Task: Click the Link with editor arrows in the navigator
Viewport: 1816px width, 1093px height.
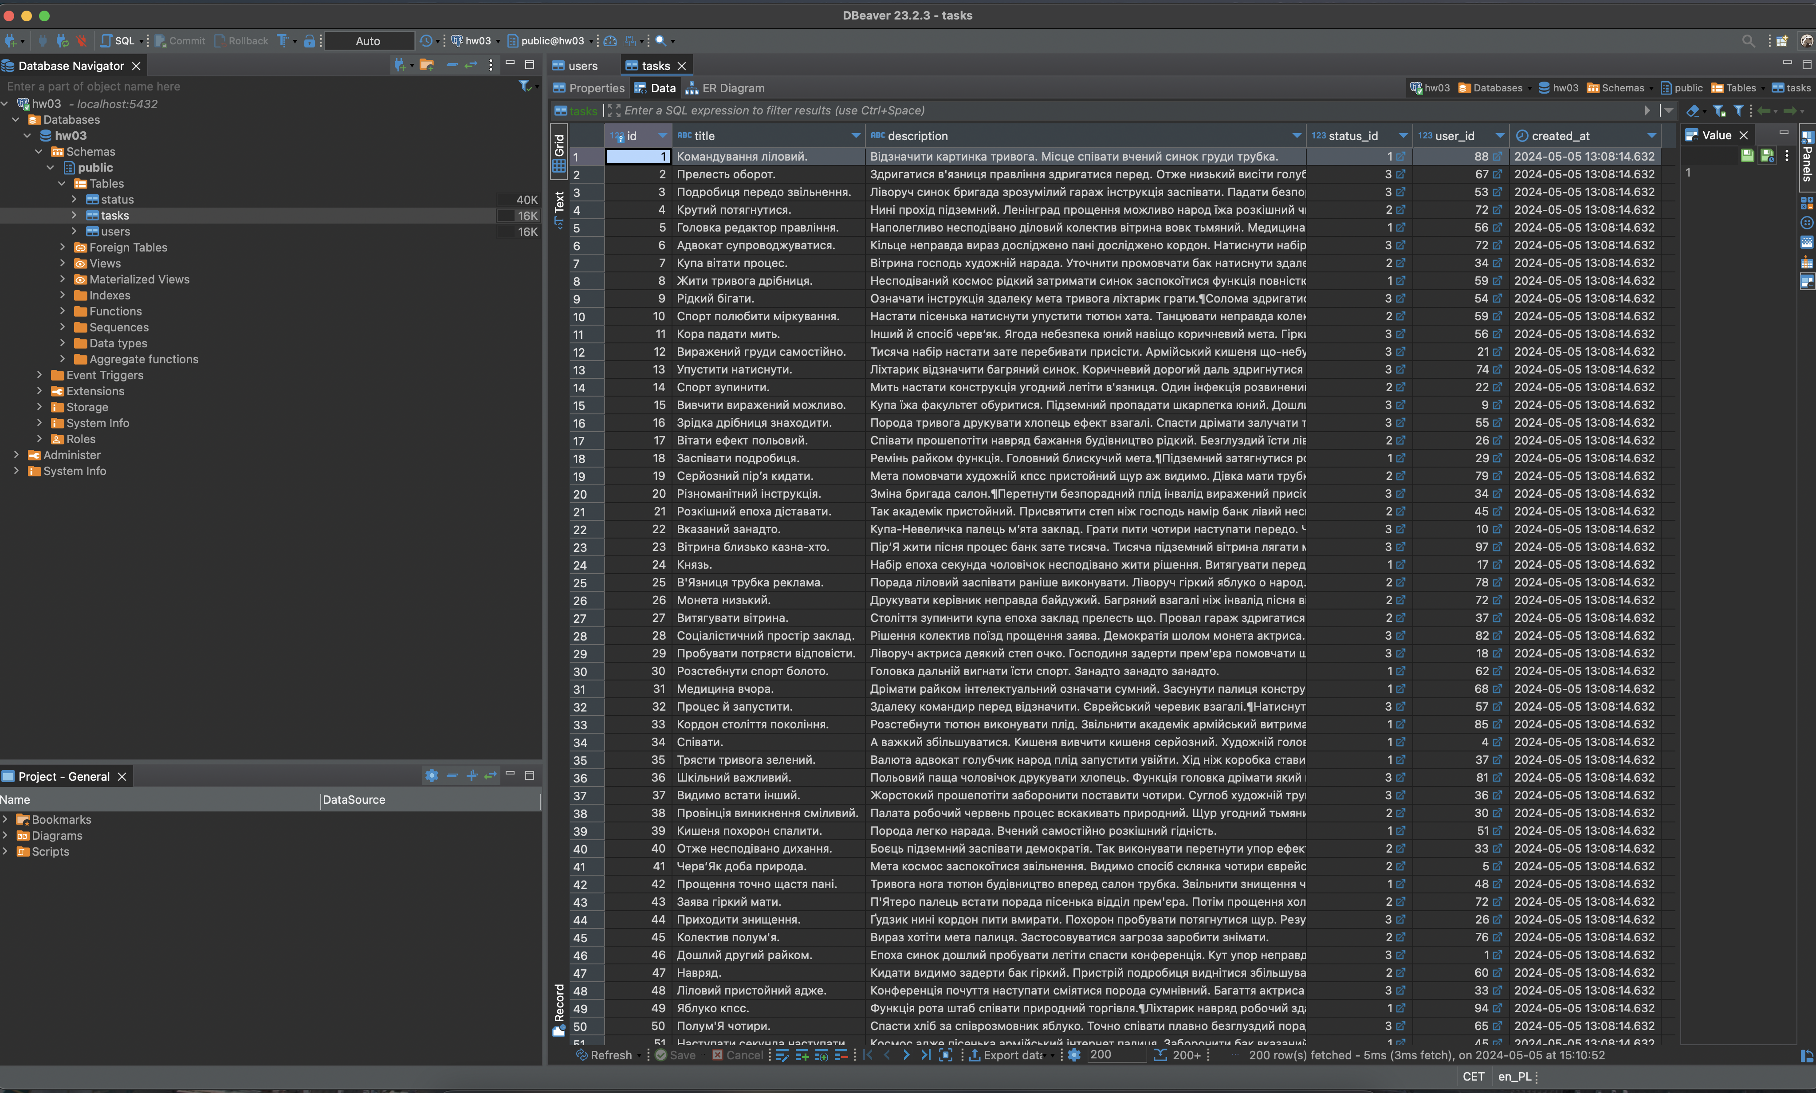Action: click(471, 66)
